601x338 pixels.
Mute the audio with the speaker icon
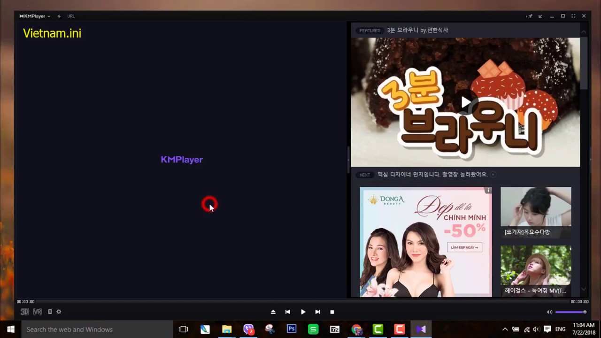point(549,312)
